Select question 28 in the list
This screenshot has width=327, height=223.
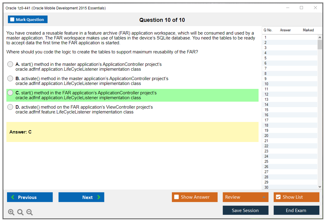pos(290,177)
